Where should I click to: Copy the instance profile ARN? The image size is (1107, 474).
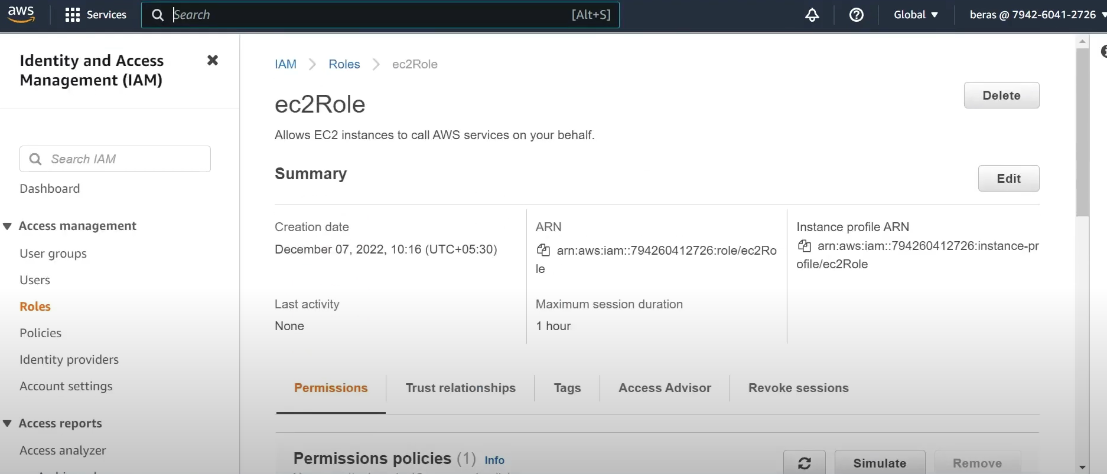(804, 245)
